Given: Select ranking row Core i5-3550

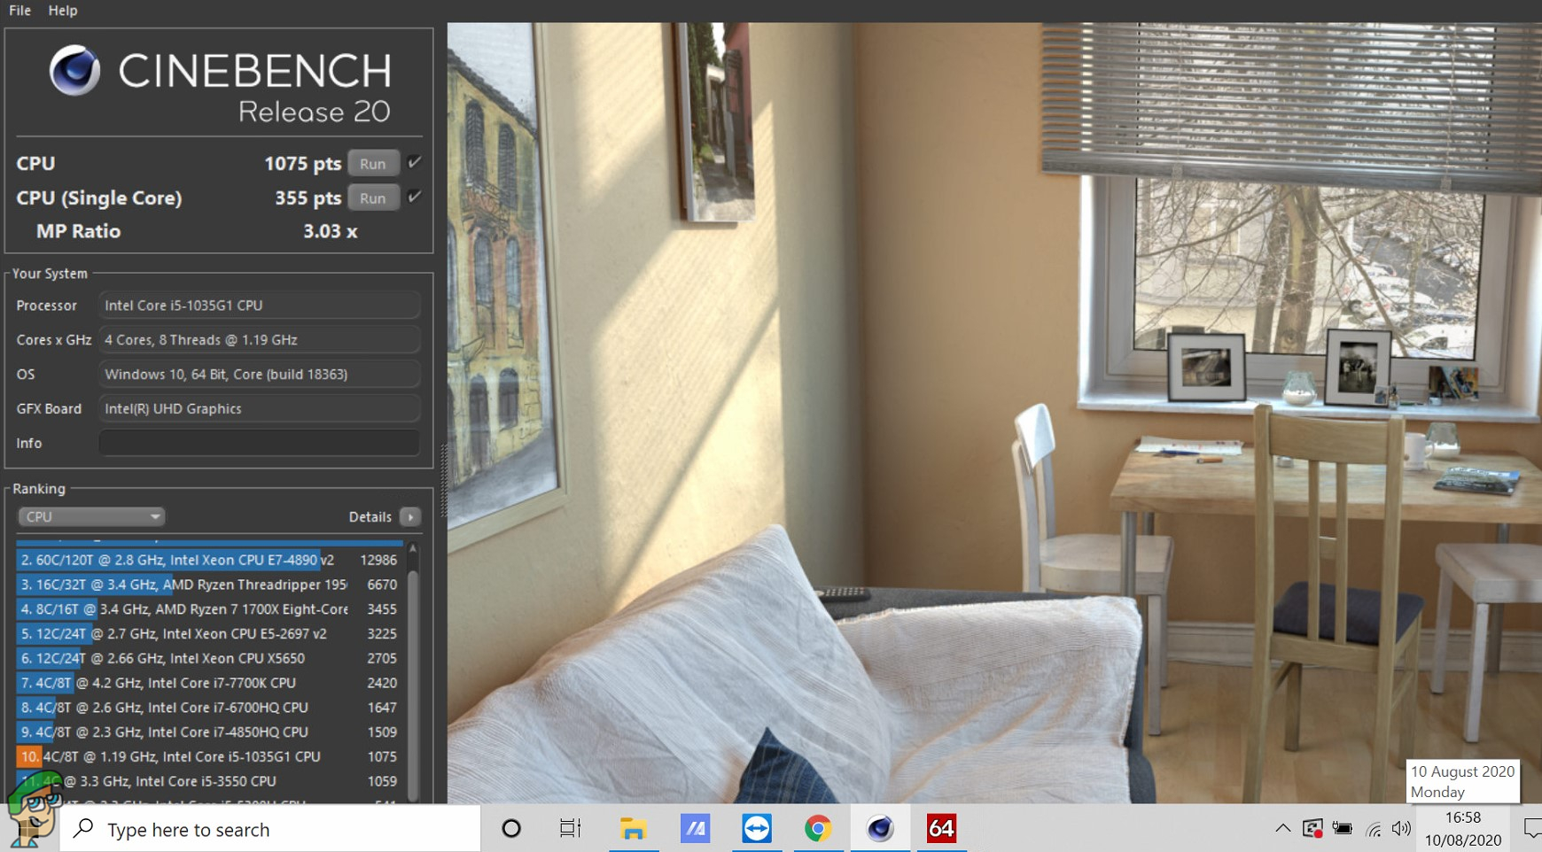Looking at the screenshot, I should pyautogui.click(x=209, y=781).
